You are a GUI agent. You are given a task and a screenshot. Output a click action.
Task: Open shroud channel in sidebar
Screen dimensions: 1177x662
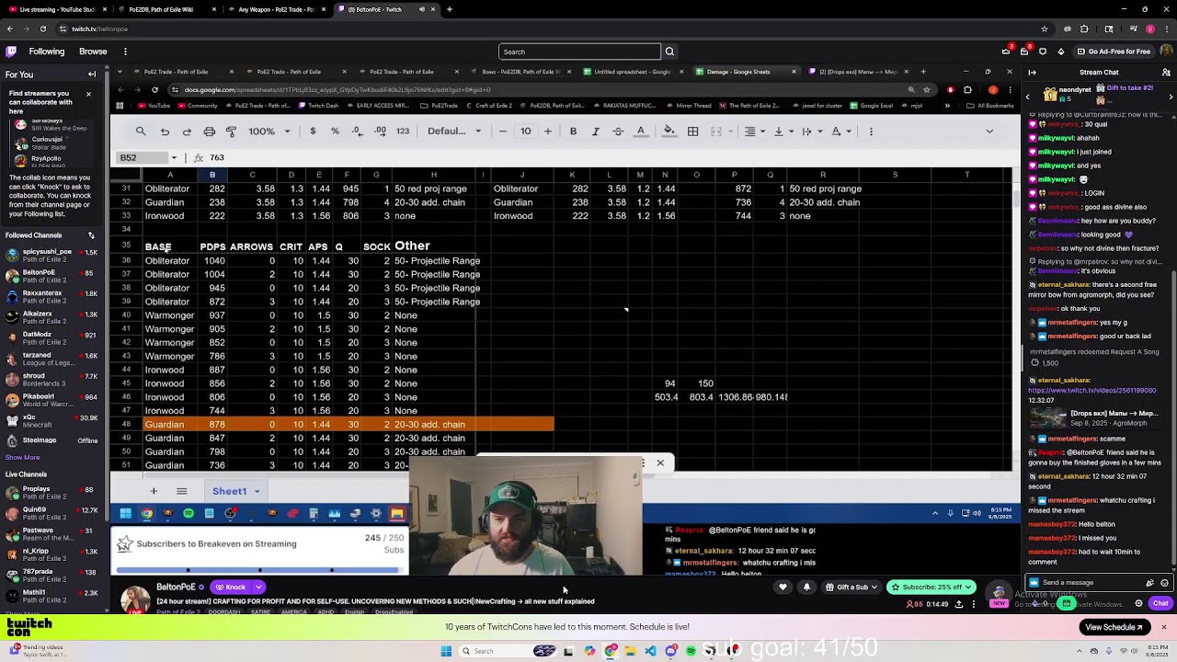click(51, 379)
